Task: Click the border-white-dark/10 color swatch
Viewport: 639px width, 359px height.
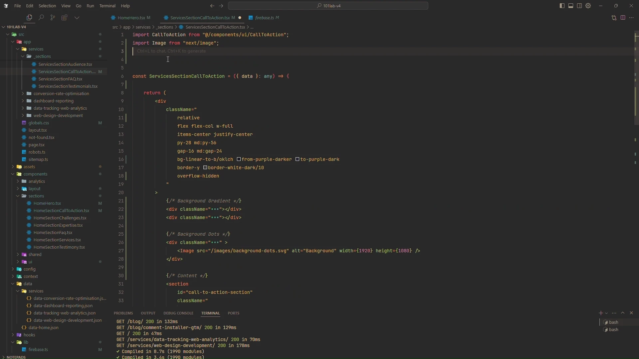Action: pos(205,168)
